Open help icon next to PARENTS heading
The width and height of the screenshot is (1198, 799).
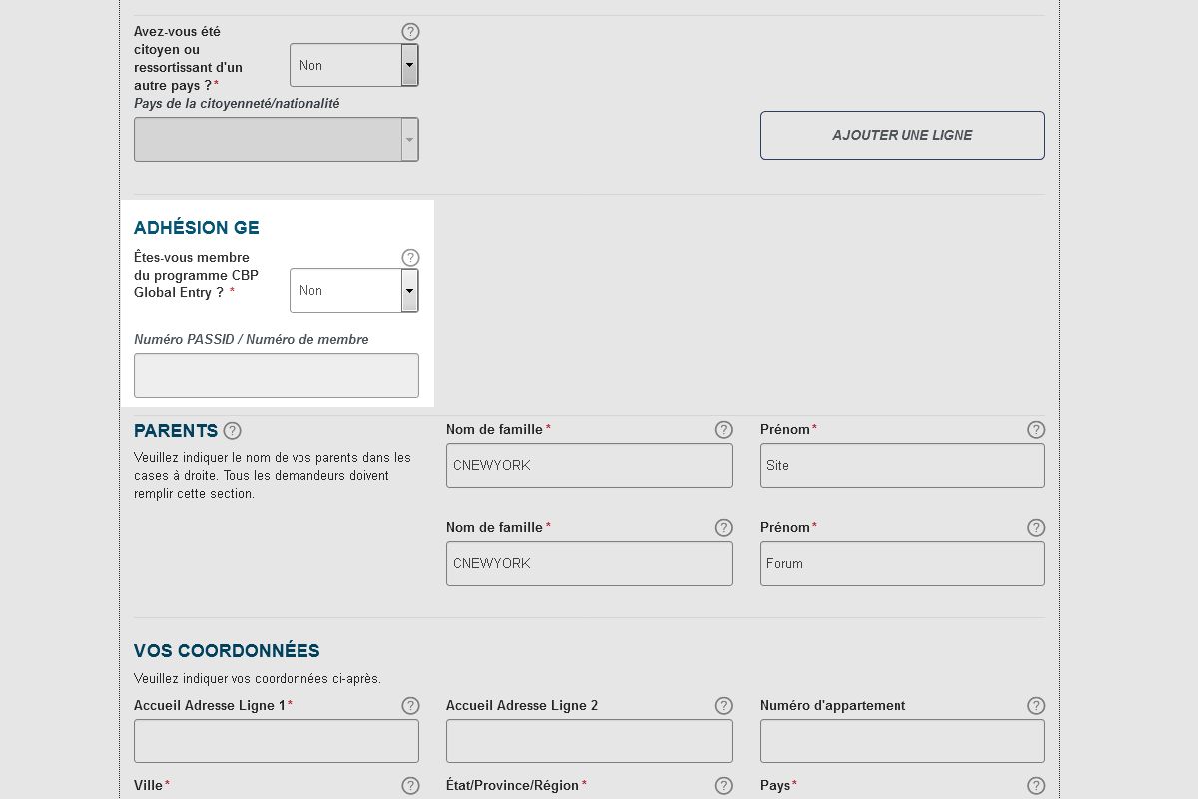pyautogui.click(x=232, y=431)
